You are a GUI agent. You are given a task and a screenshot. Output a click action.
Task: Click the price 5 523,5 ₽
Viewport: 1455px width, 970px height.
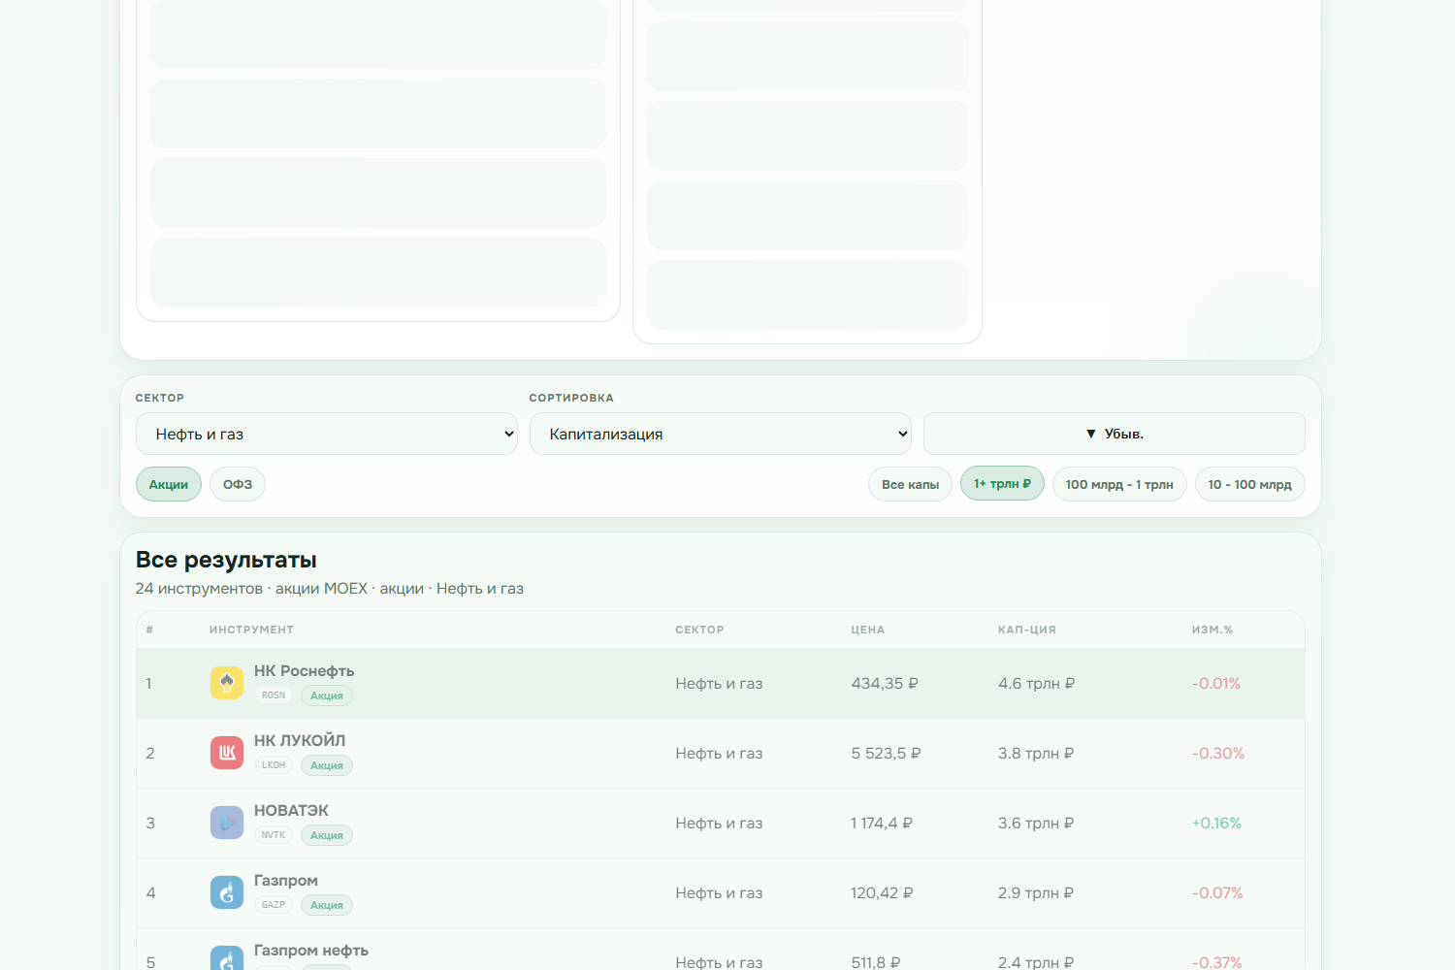886,754
